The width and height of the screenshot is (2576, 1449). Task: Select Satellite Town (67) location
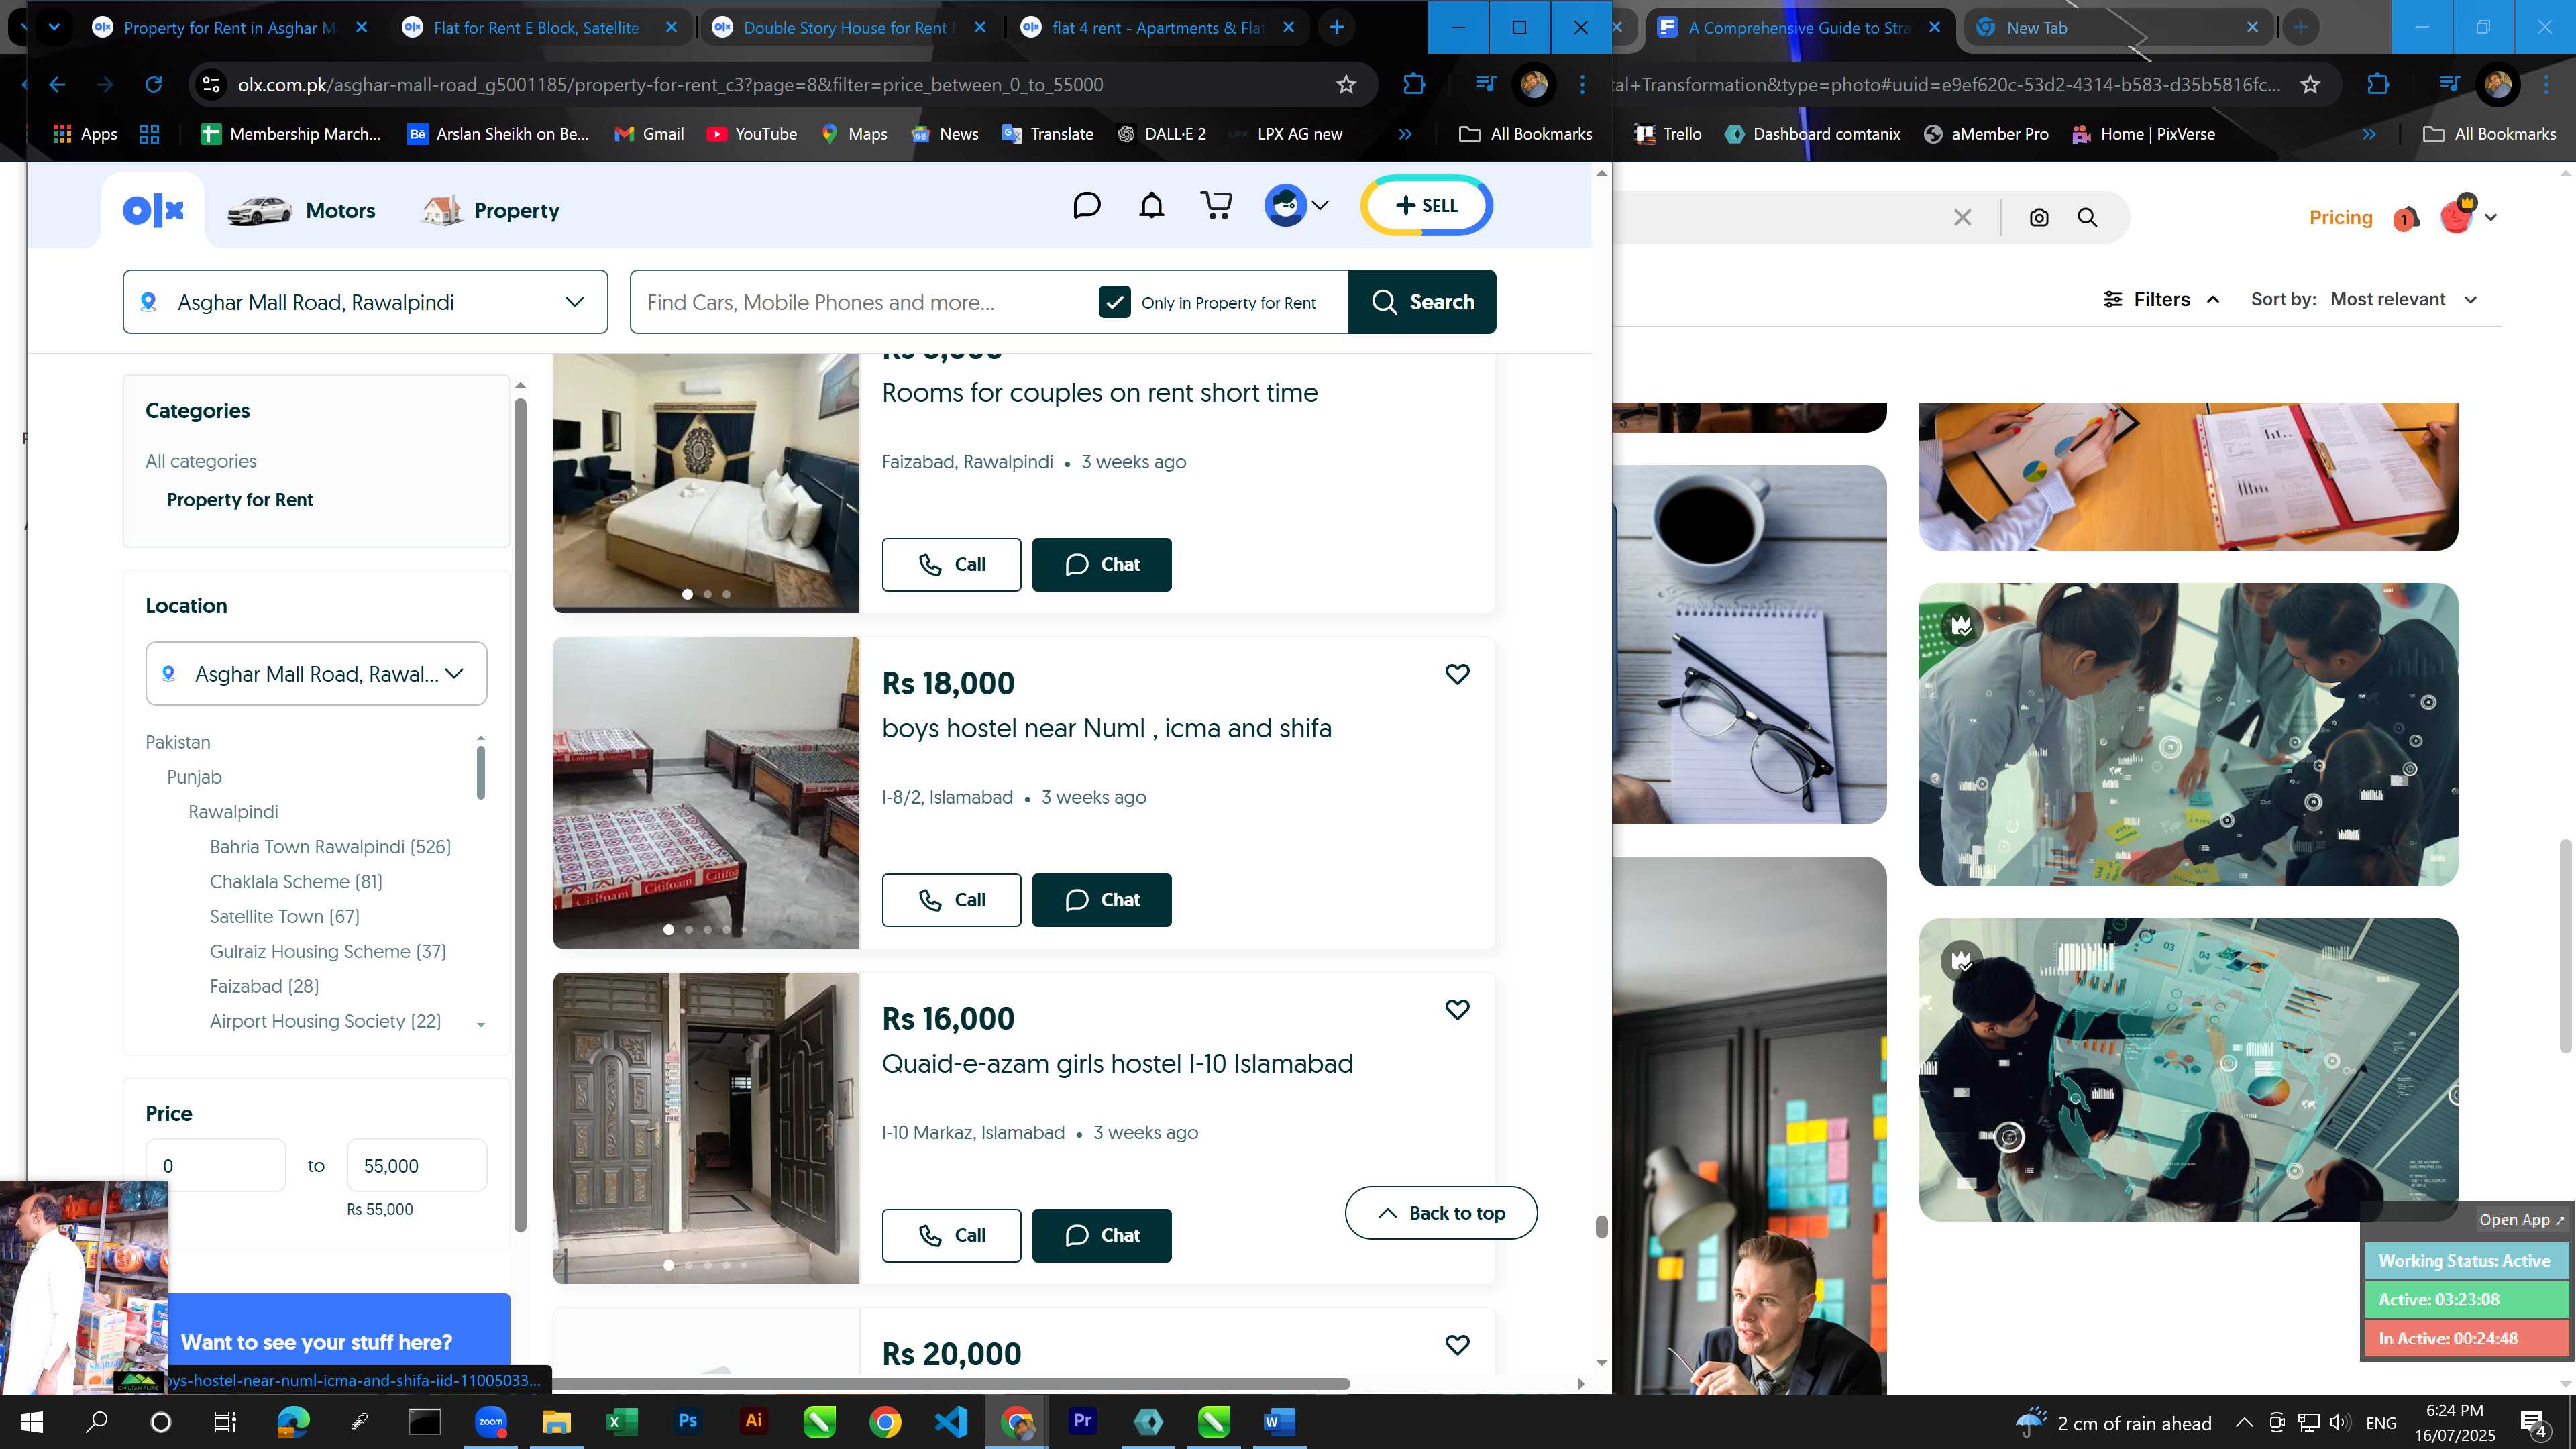click(284, 917)
